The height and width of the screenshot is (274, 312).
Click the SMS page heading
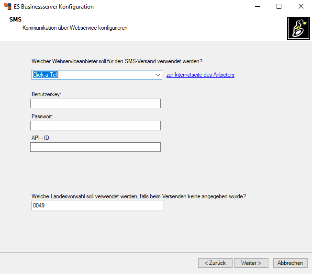pyautogui.click(x=15, y=20)
